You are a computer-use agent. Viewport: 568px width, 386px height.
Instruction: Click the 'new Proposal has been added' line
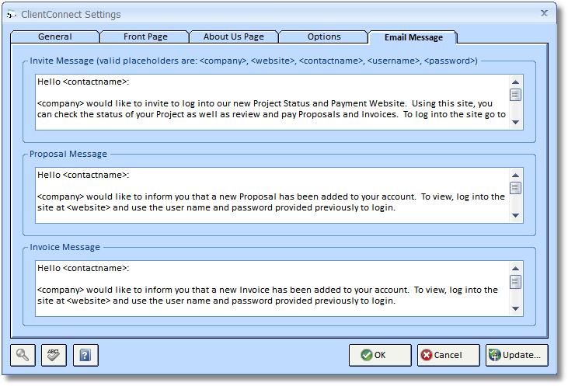(271, 196)
